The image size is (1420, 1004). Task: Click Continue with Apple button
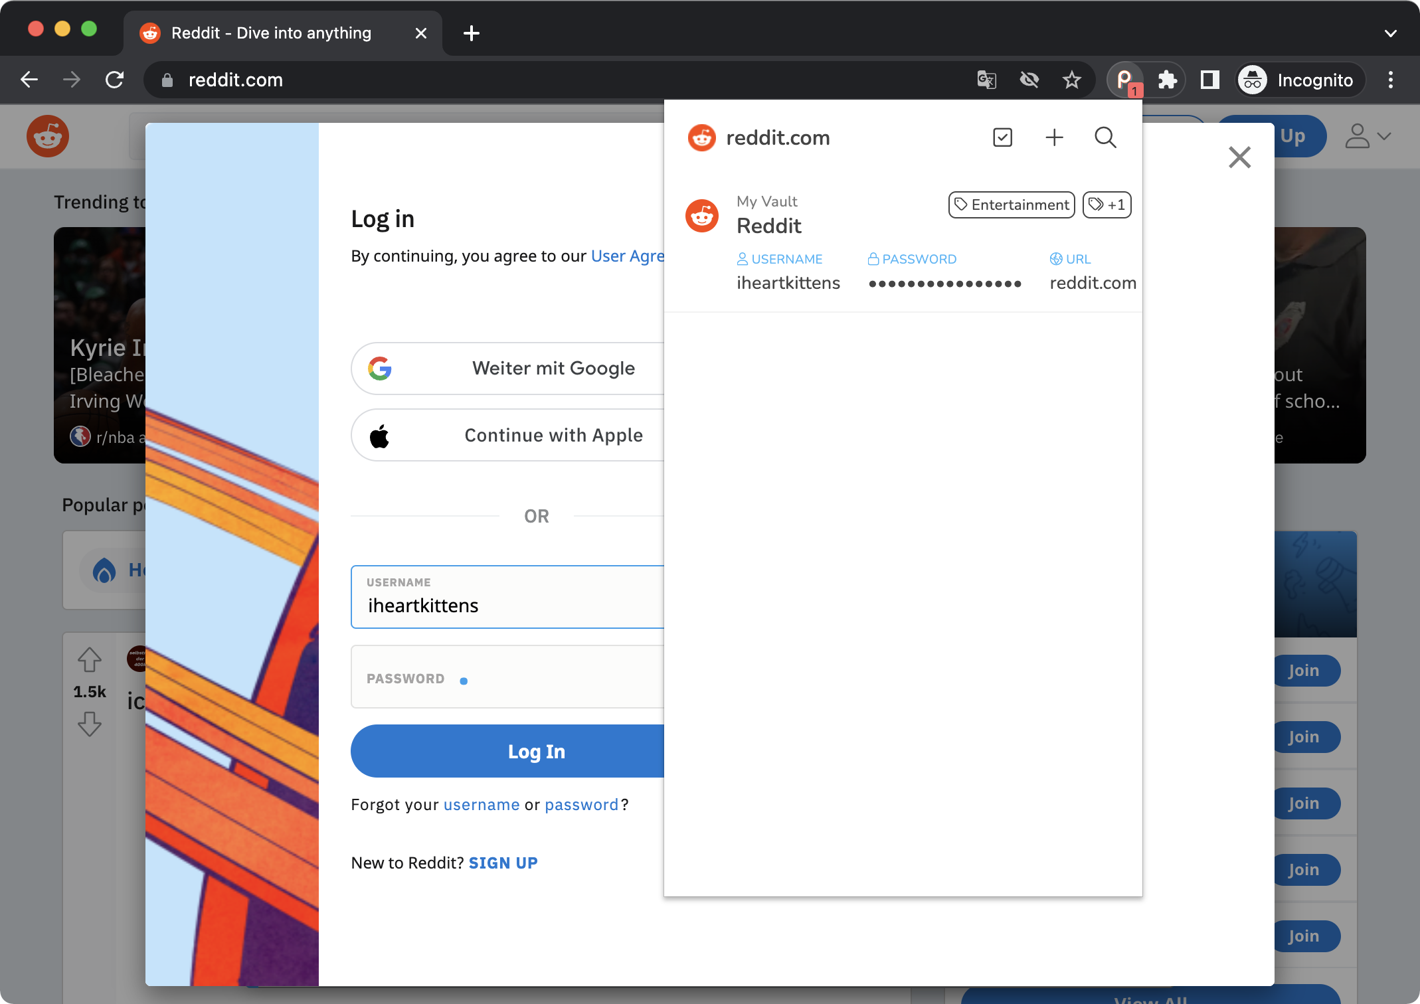[x=507, y=435]
